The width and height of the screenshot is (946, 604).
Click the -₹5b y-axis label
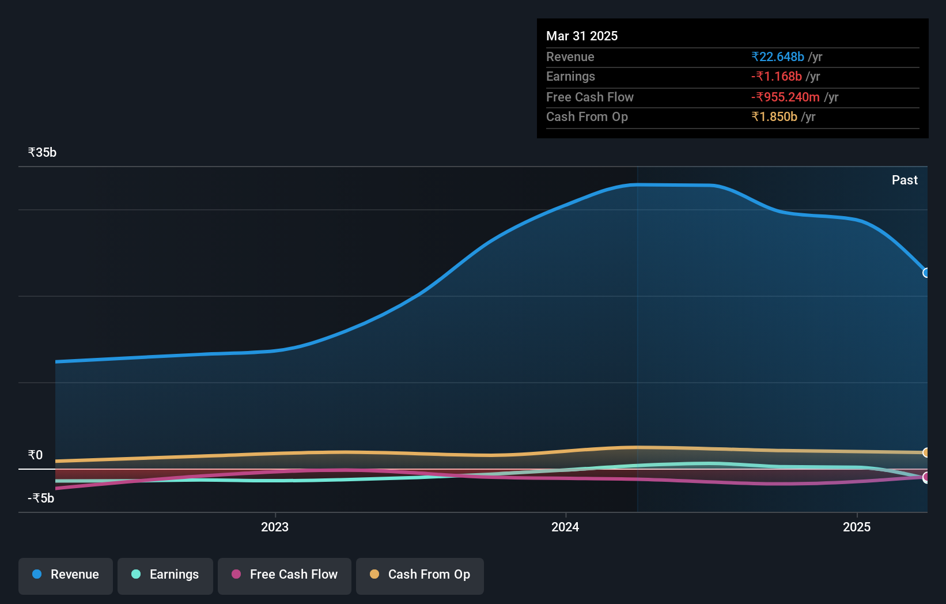point(41,498)
